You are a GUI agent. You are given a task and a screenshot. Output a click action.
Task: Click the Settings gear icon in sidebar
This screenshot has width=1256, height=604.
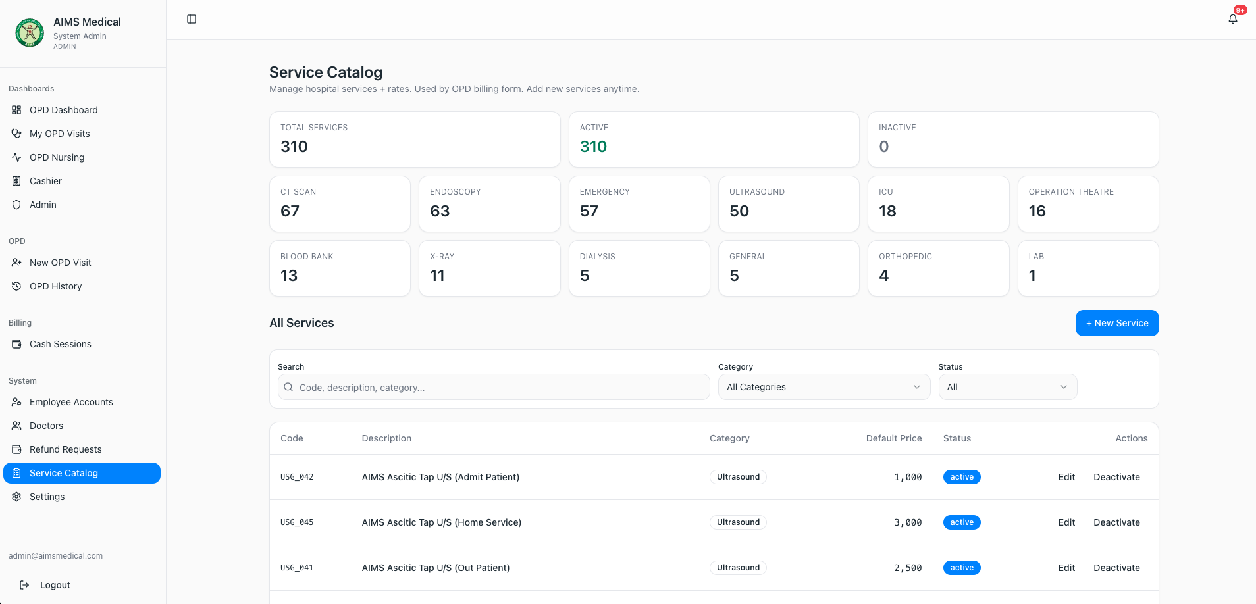[16, 497]
